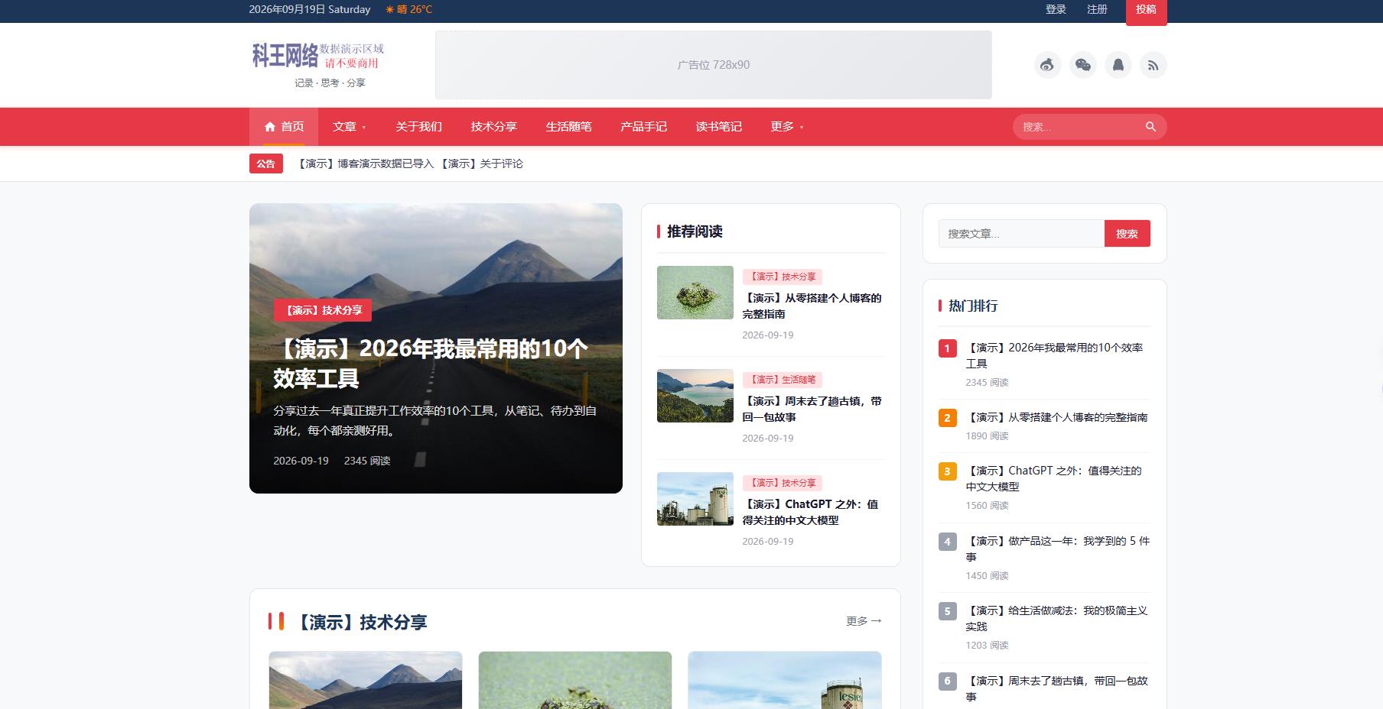Viewport: 1383px width, 709px height.
Task: Open 关于我们 menu item
Action: click(x=418, y=127)
